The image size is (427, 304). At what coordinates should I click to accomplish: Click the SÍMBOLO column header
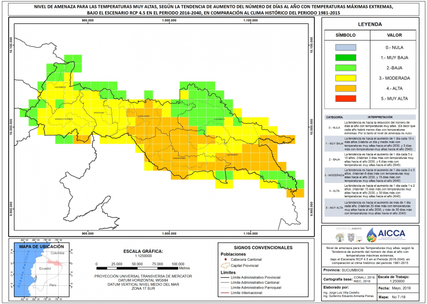[x=345, y=35]
